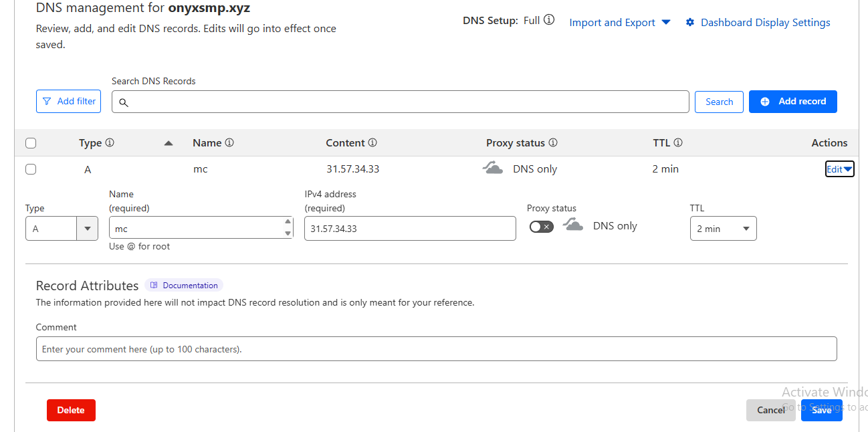Image resolution: width=868 pixels, height=432 pixels.
Task: Open the Documentation link
Action: click(184, 286)
